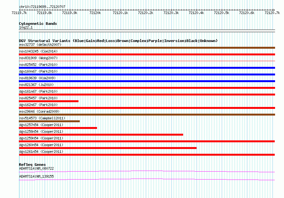Screen dimensions: 284x198
Task: Select the dgv161n67 (Park2010) label
Action: pos(38,91)
